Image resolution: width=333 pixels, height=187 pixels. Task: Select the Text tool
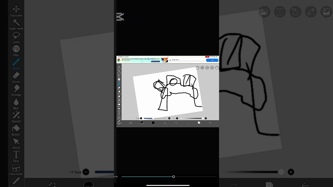point(119,113)
